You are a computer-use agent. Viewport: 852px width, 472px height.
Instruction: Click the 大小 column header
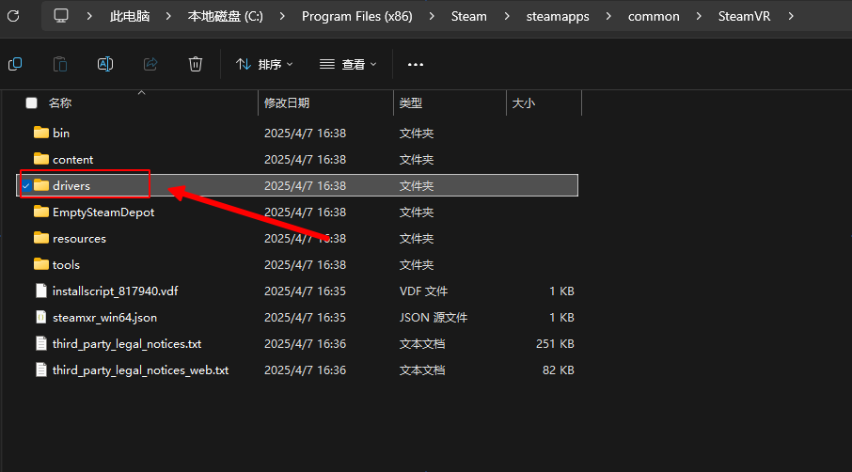(x=523, y=103)
